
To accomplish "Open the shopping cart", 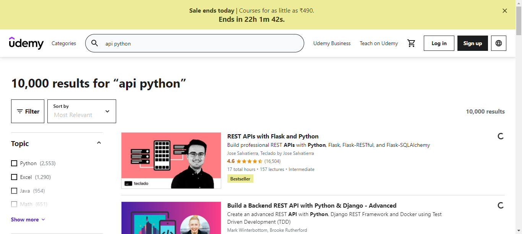I will [411, 43].
